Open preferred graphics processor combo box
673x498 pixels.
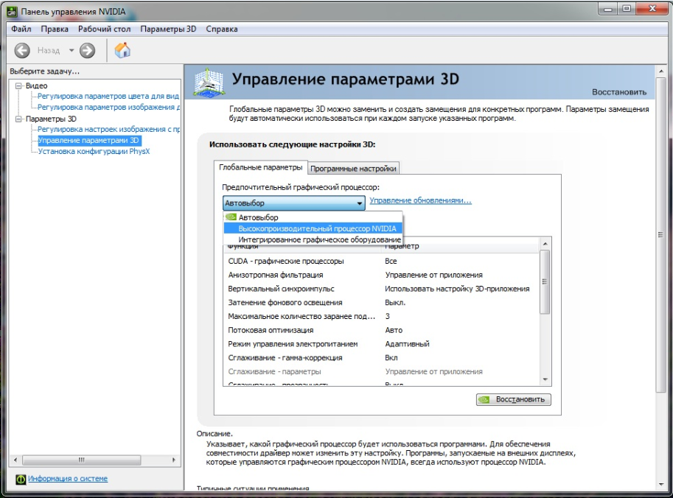[x=294, y=203]
